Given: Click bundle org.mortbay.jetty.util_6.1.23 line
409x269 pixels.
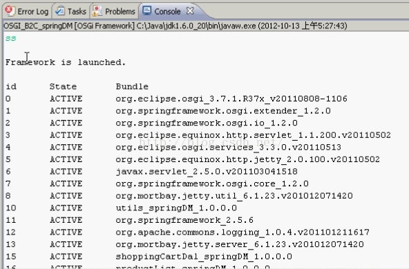Looking at the screenshot, I should click(234, 196).
